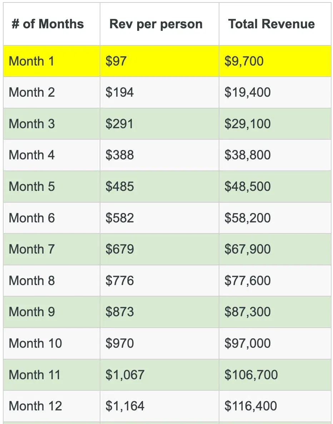Select the $194 revenue per person cell
This screenshot has width=333, height=424.
[x=159, y=92]
